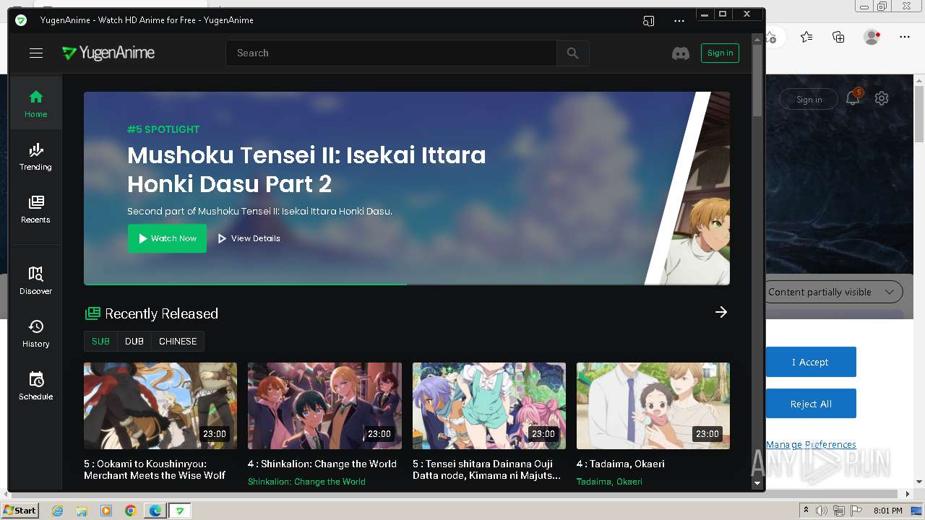The height and width of the screenshot is (520, 925).
Task: Click the Sign in button in YugenAnime
Action: (x=720, y=53)
